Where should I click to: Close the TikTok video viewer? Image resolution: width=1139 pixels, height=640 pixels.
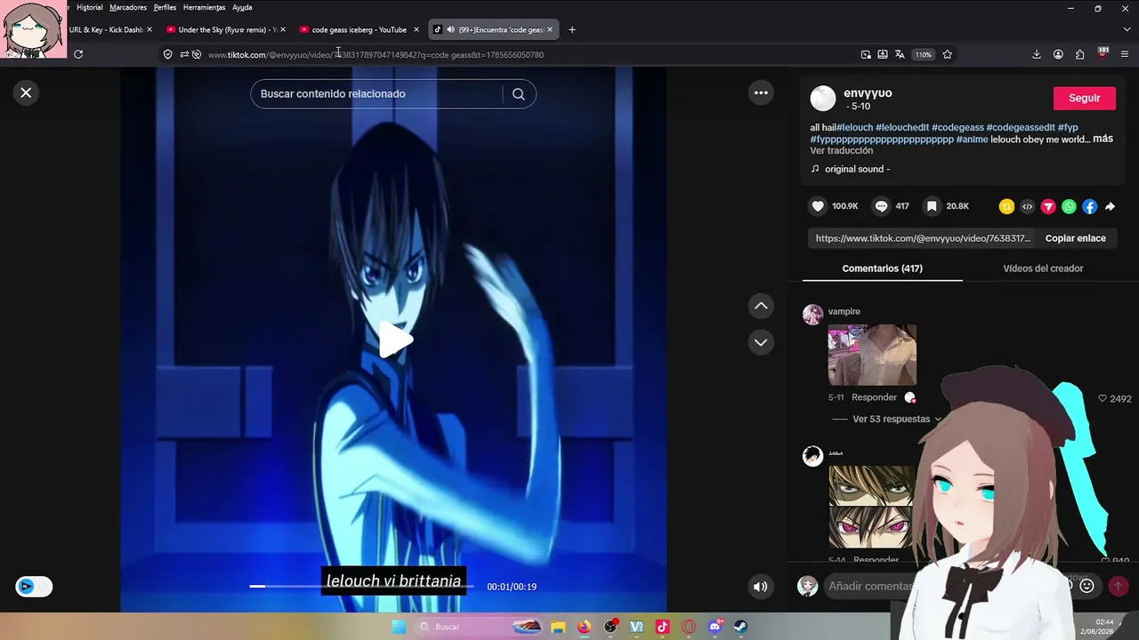tap(26, 92)
